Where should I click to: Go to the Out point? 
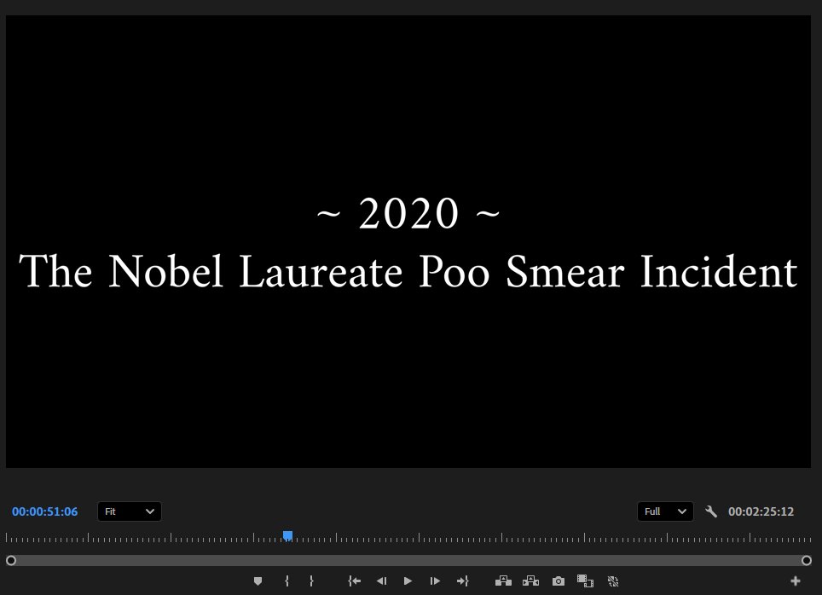coord(463,581)
